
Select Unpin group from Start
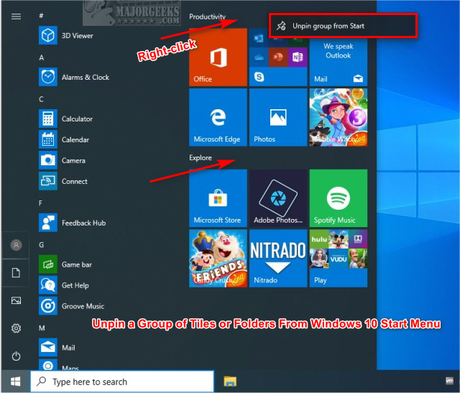tap(343, 26)
